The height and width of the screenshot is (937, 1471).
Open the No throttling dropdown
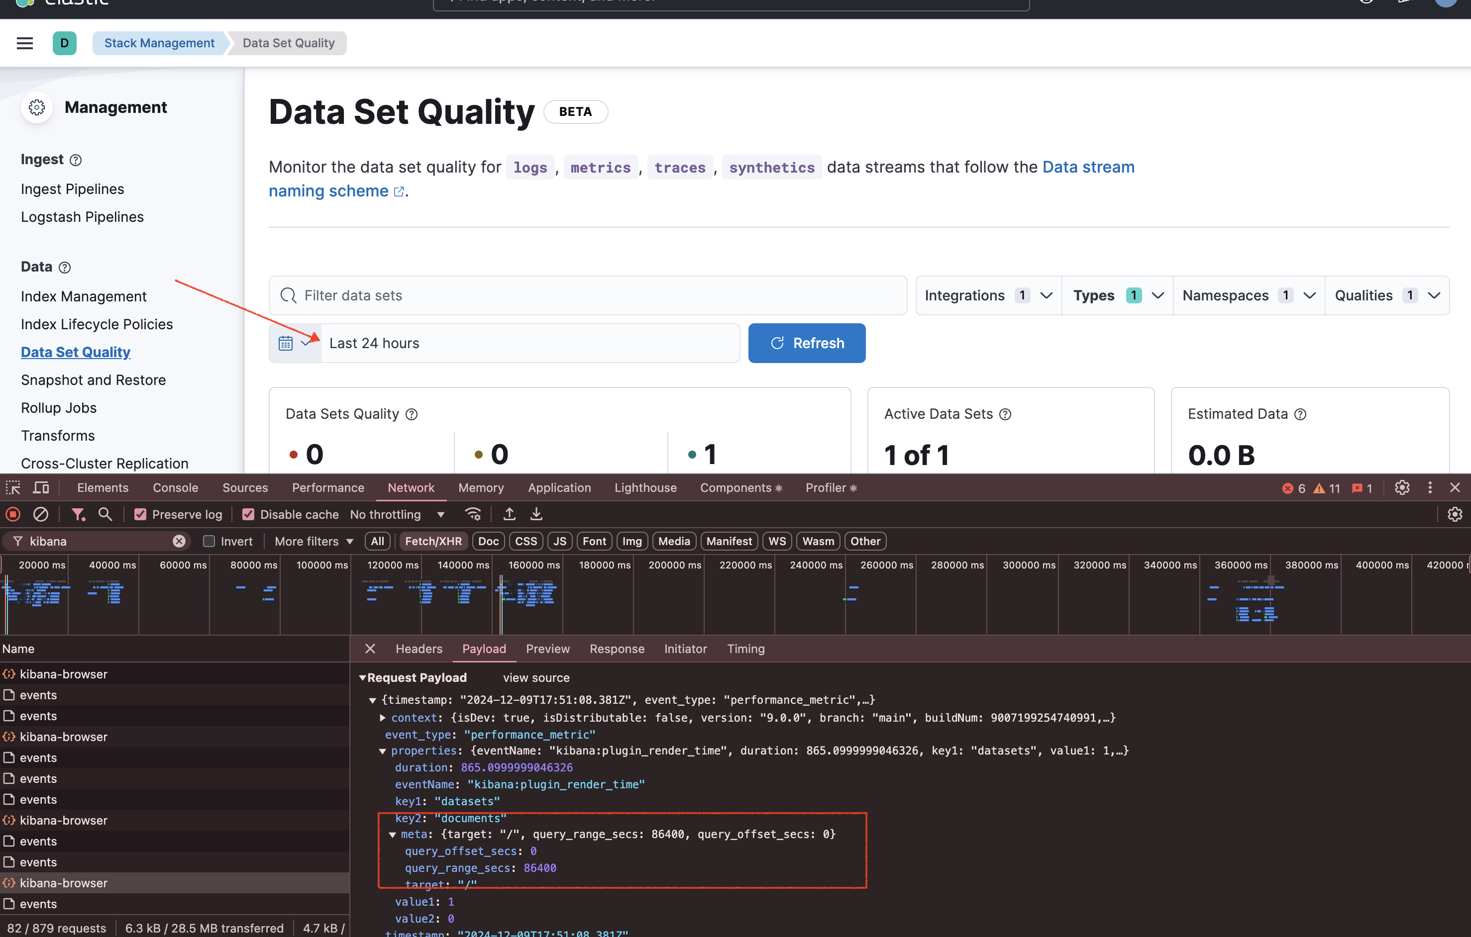click(397, 515)
